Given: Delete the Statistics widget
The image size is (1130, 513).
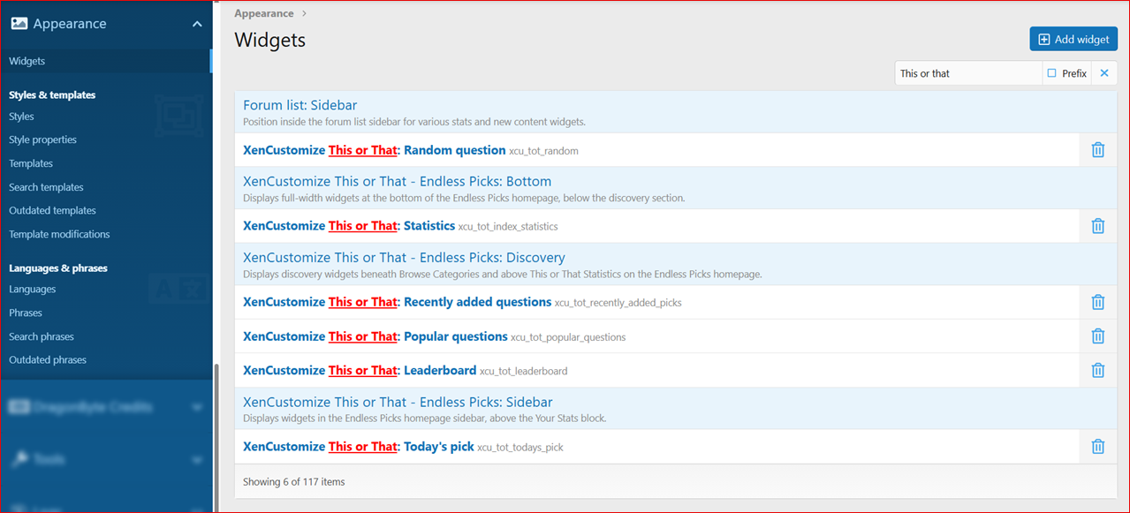Looking at the screenshot, I should coord(1097,226).
